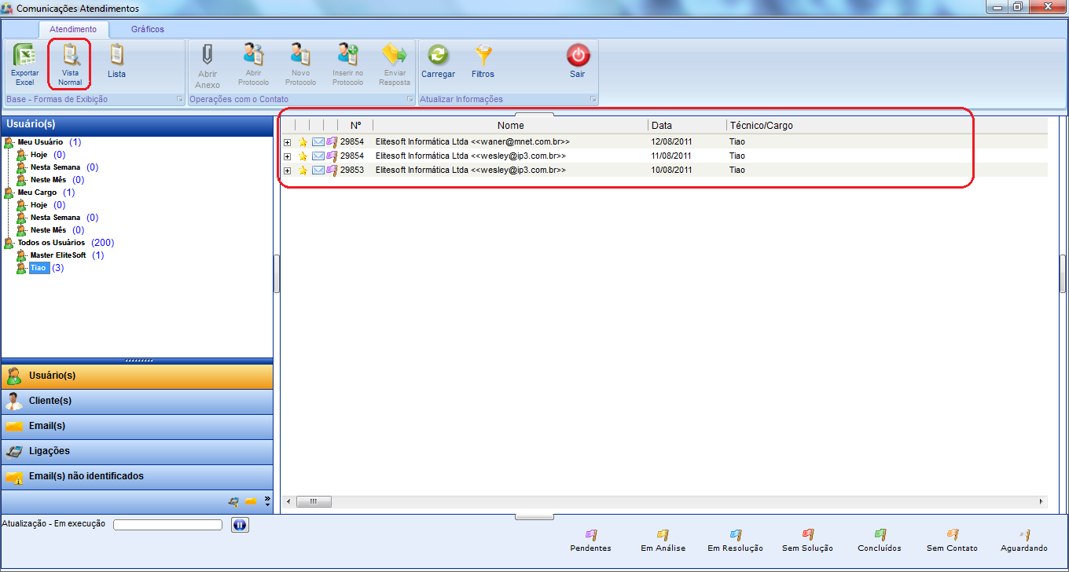This screenshot has height=572, width=1069.
Task: Select the Vista Normal view icon
Action: (x=70, y=57)
